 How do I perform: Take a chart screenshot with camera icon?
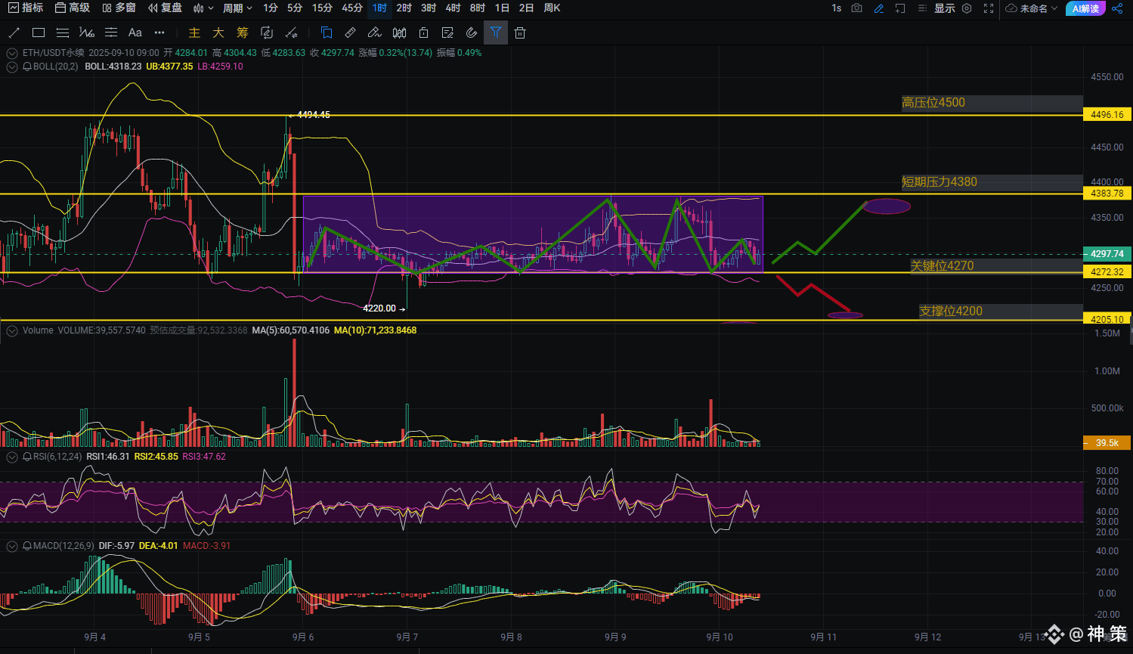coord(856,8)
